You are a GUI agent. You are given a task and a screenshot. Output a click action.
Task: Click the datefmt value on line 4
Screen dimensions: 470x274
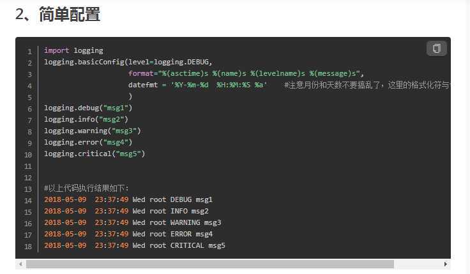[219, 85]
